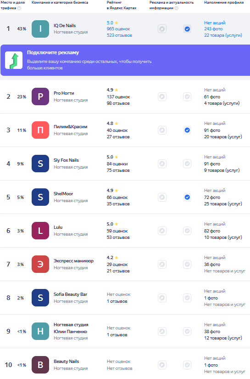Click the green arrow advertising promo icon
The image size is (250, 379).
coord(14,60)
